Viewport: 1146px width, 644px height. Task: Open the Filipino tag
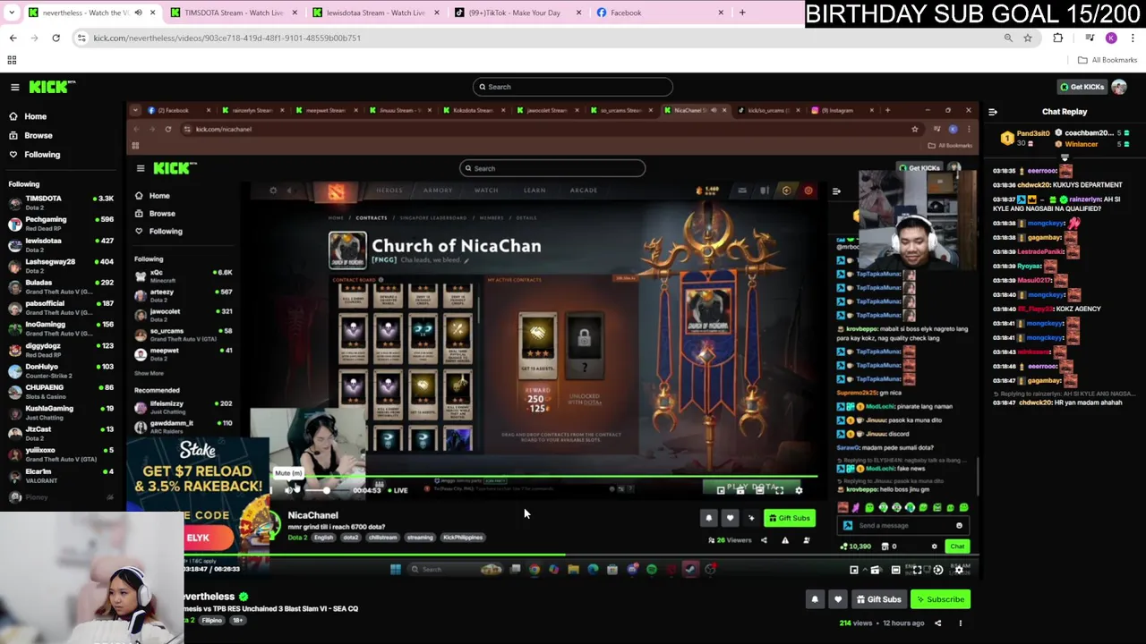[x=212, y=620]
